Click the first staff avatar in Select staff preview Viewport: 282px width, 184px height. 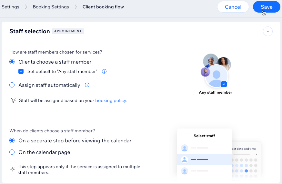click(x=185, y=148)
